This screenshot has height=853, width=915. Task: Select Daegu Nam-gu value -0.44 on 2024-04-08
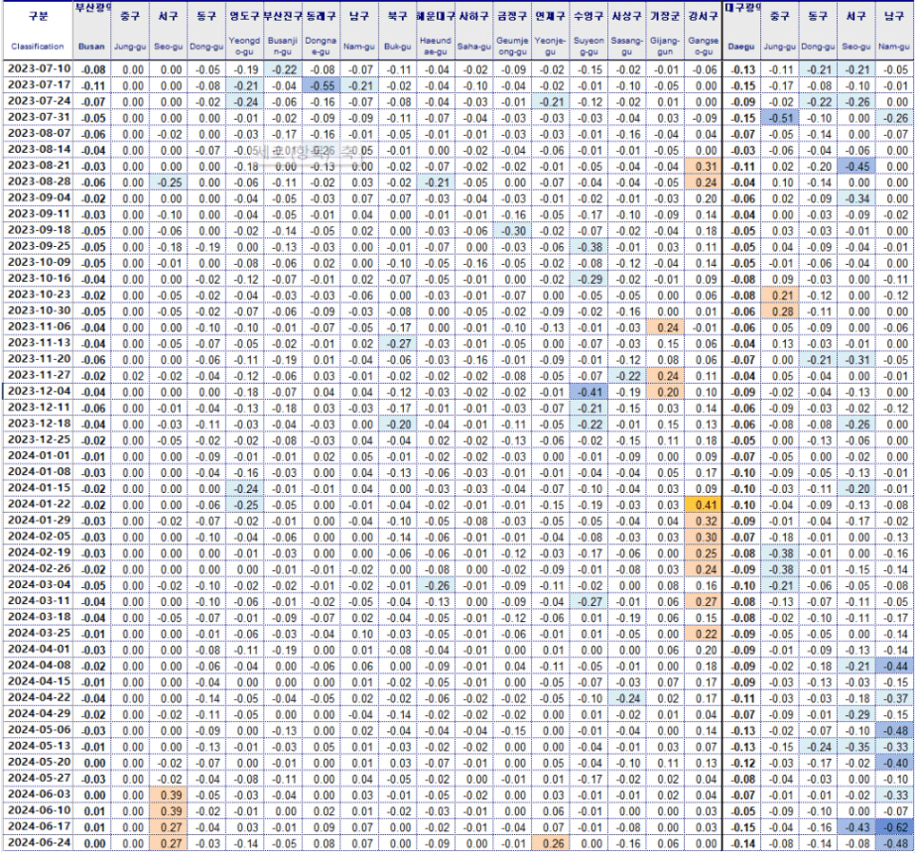click(x=894, y=666)
